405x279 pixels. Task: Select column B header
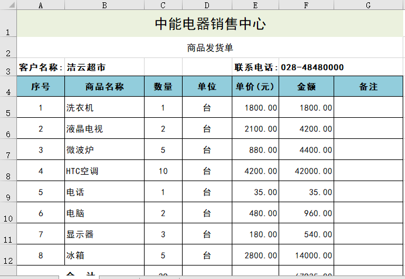pos(104,5)
